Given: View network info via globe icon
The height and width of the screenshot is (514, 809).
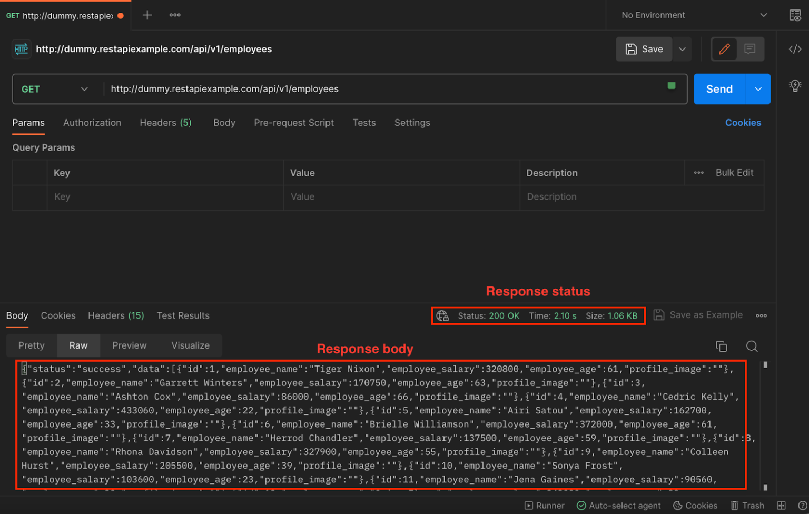Looking at the screenshot, I should [442, 316].
